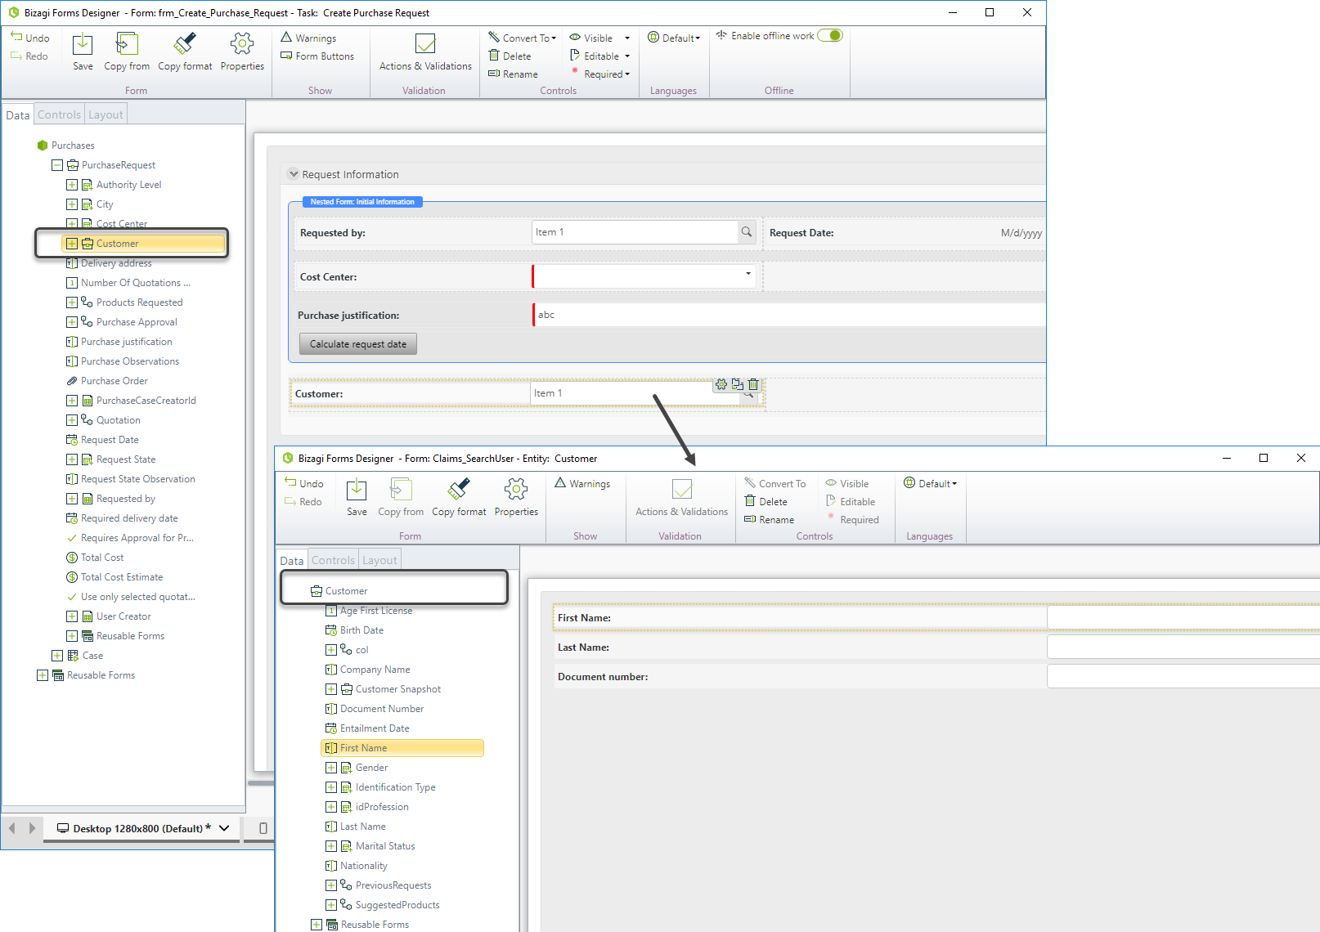The height and width of the screenshot is (932, 1320).
Task: Click Save icon in Purchase Request form window
Action: [83, 52]
